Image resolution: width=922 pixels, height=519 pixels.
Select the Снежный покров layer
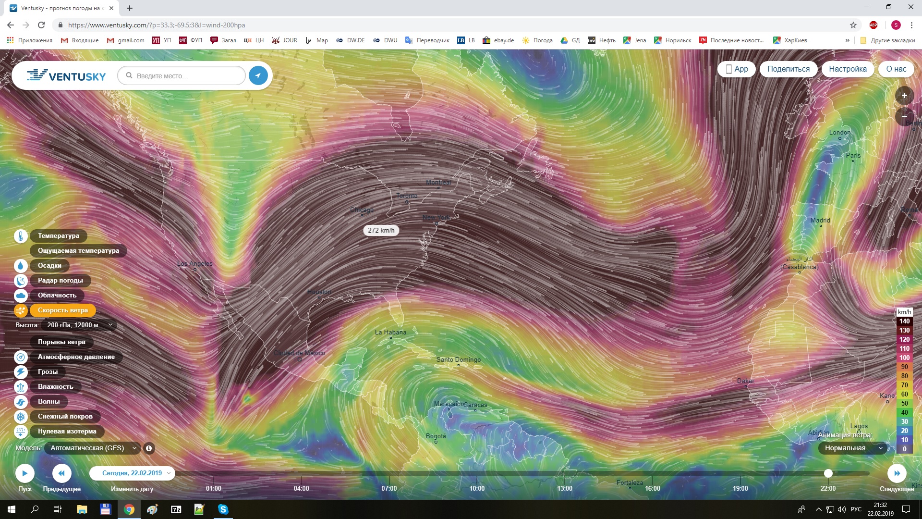(x=65, y=417)
